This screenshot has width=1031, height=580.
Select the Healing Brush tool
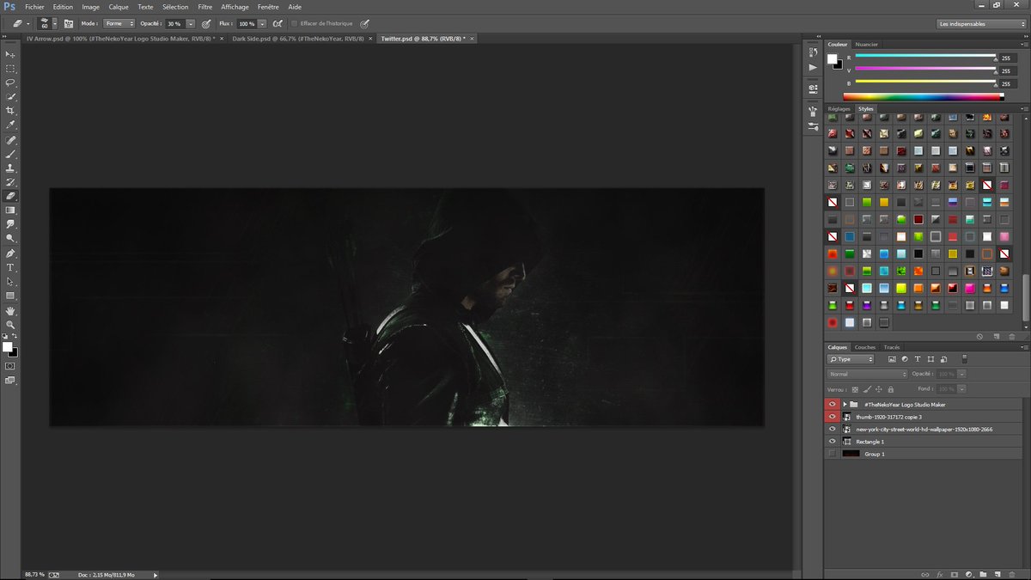coord(11,140)
